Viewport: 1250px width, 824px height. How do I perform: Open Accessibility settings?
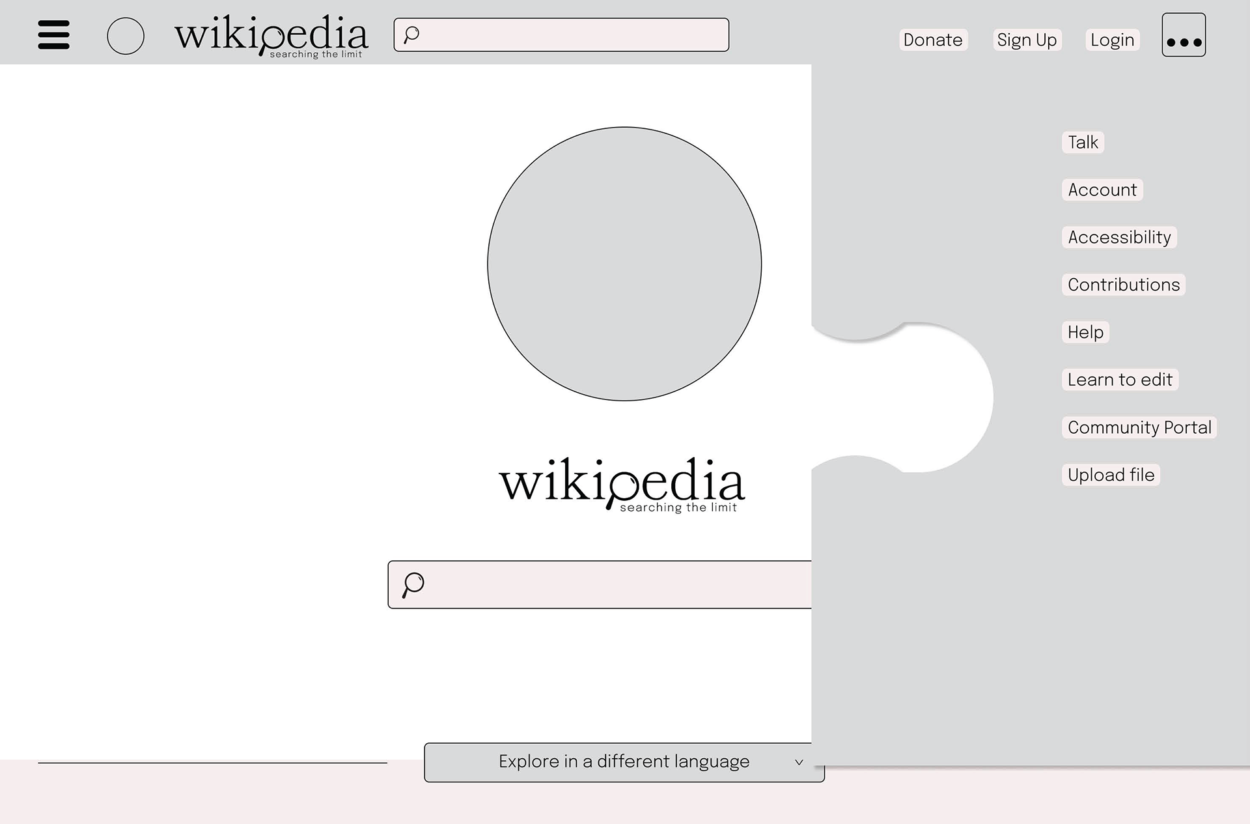click(x=1118, y=237)
